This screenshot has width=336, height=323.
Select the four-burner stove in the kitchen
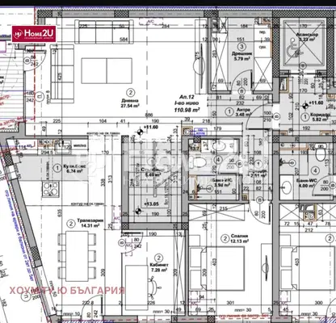(x=50, y=189)
